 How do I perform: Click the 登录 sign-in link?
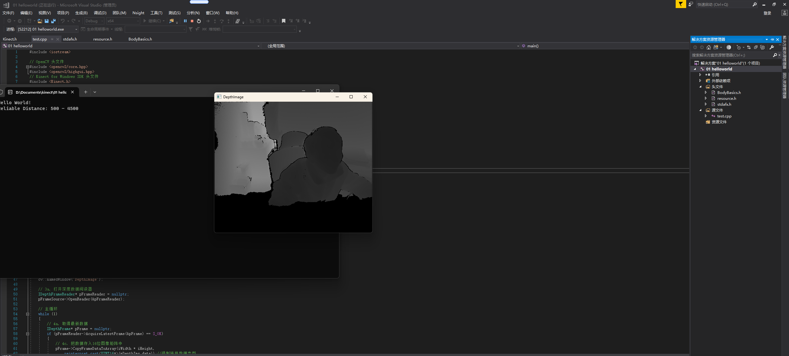point(767,13)
